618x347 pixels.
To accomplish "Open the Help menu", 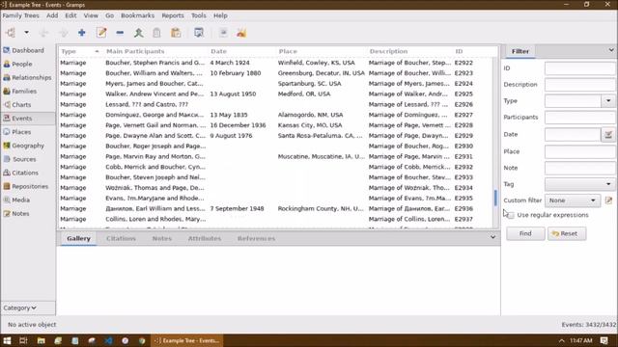I will (x=220, y=15).
